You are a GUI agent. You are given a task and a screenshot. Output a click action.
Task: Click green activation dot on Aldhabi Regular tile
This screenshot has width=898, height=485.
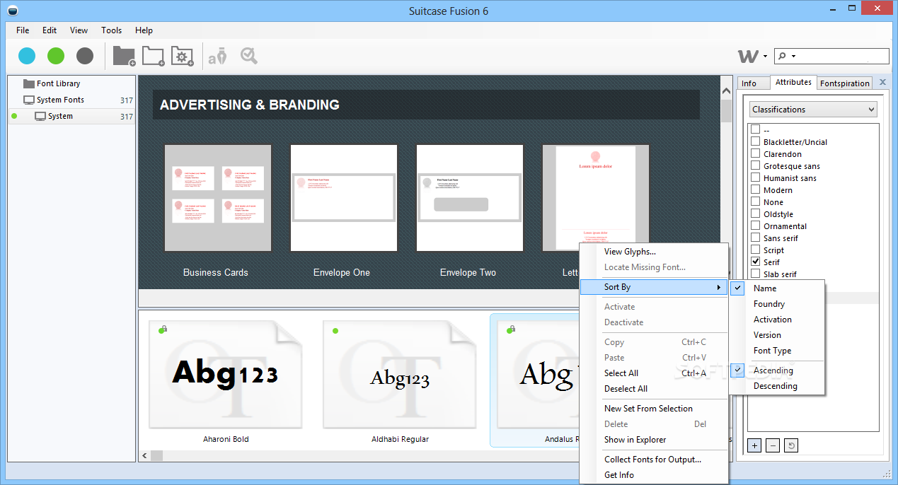335,330
